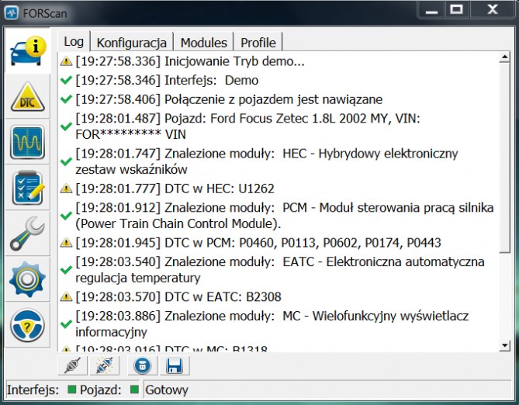Switch to the Profile tab

258,43
